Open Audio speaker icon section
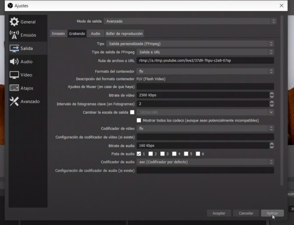This screenshot has height=225, width=294. click(x=14, y=62)
